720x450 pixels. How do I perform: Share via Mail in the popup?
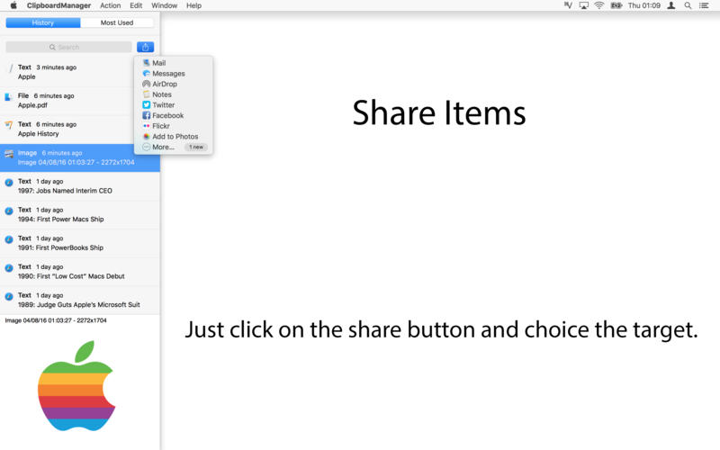pos(173,63)
